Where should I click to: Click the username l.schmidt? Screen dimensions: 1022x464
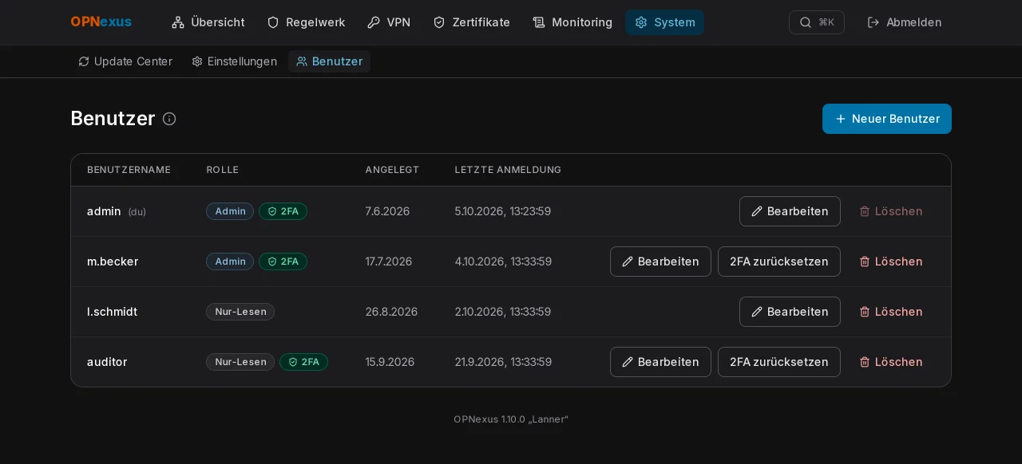coord(112,312)
